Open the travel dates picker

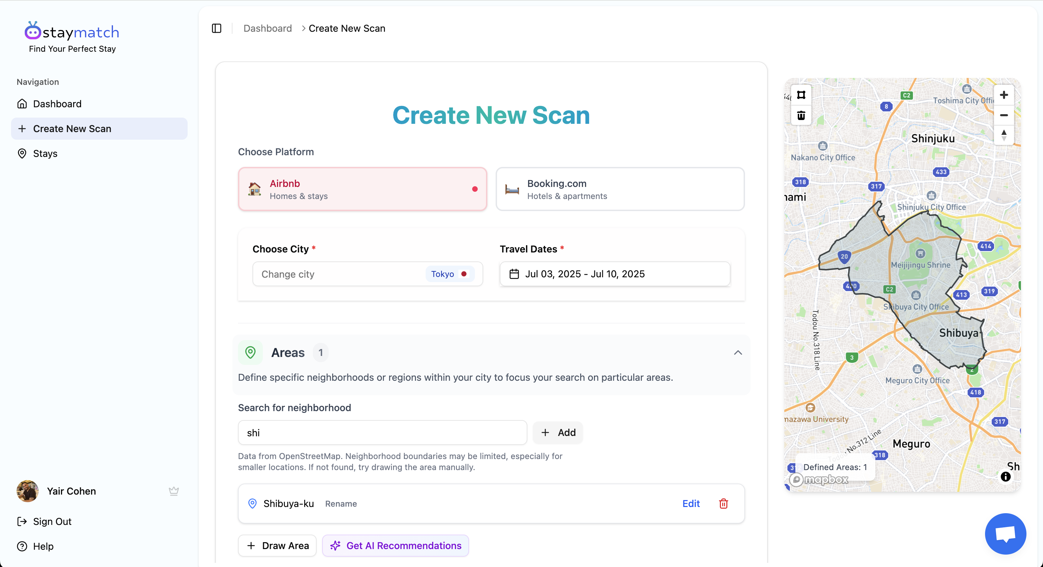pyautogui.click(x=615, y=274)
